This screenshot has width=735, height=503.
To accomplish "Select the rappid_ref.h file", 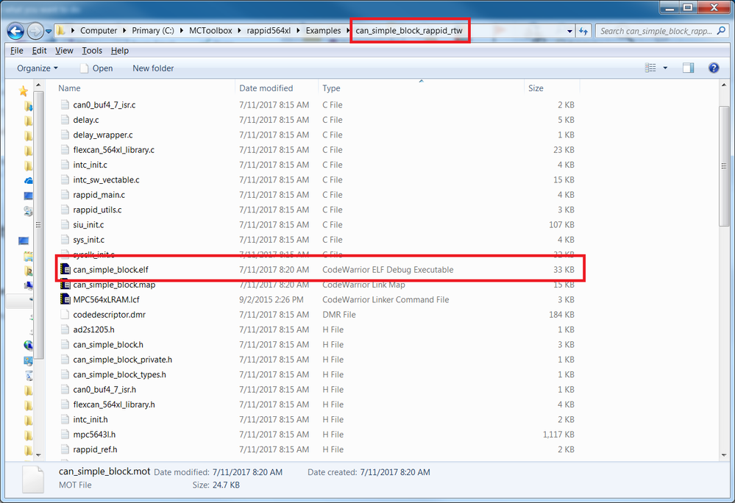I will pyautogui.click(x=95, y=449).
